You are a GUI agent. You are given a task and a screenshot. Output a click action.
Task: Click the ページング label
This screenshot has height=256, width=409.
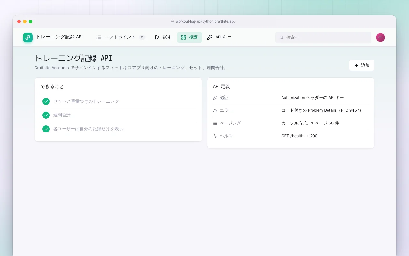click(230, 123)
